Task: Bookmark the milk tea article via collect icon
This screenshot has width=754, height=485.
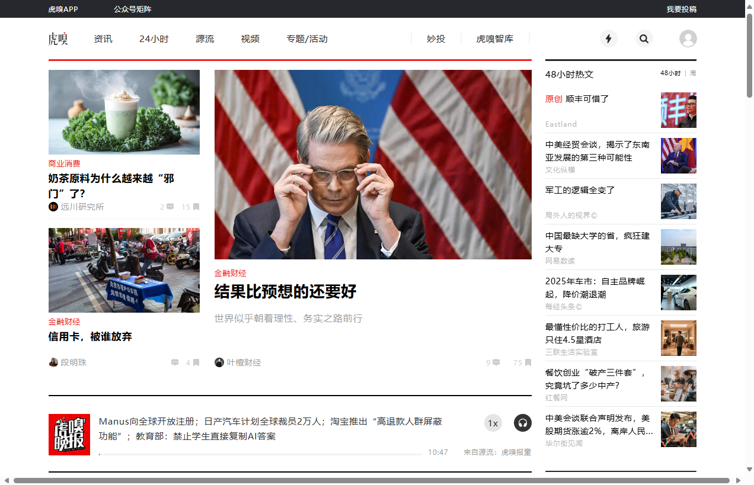Action: tap(196, 207)
